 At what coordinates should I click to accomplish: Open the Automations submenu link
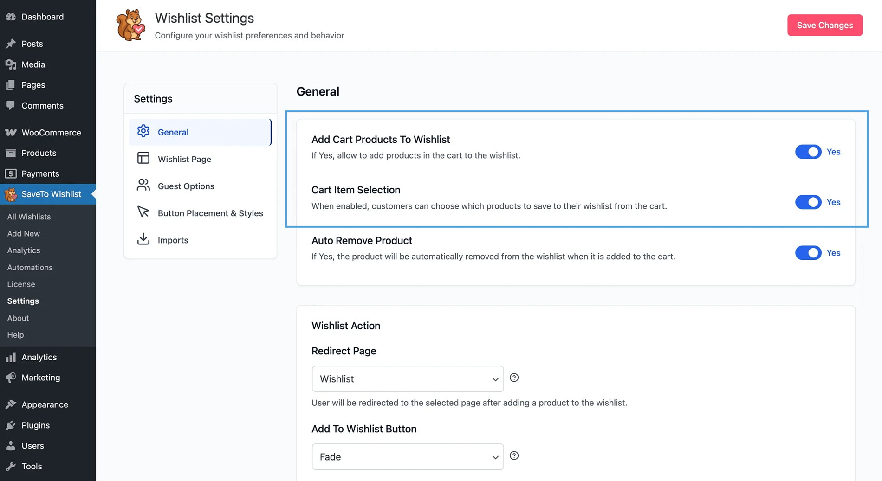(30, 267)
